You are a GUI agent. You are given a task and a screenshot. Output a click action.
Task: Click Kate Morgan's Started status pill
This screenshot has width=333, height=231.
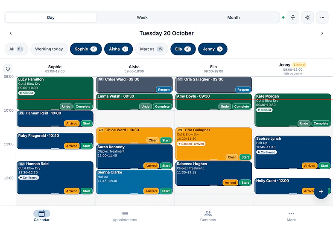[264, 110]
